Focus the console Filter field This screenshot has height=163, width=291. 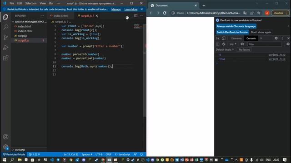click(x=265, y=44)
